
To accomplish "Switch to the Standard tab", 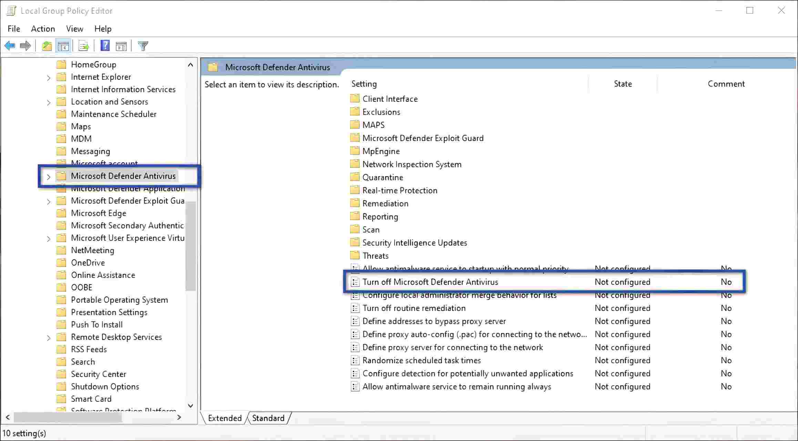I will [x=268, y=418].
